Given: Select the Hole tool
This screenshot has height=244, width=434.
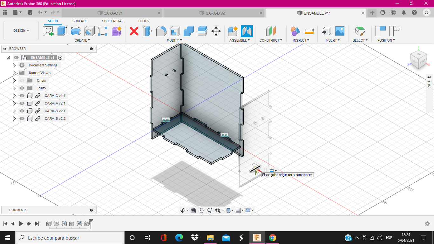Looking at the screenshot, I should (x=89, y=31).
